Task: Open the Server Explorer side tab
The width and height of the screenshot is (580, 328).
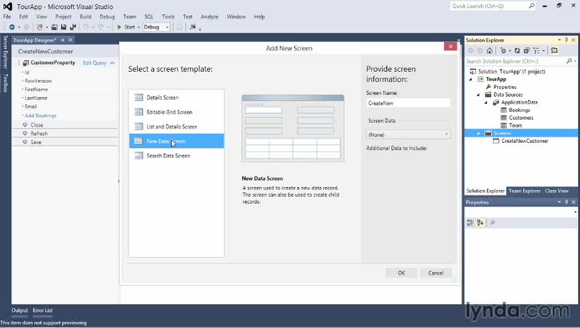Action: pyautogui.click(x=5, y=52)
